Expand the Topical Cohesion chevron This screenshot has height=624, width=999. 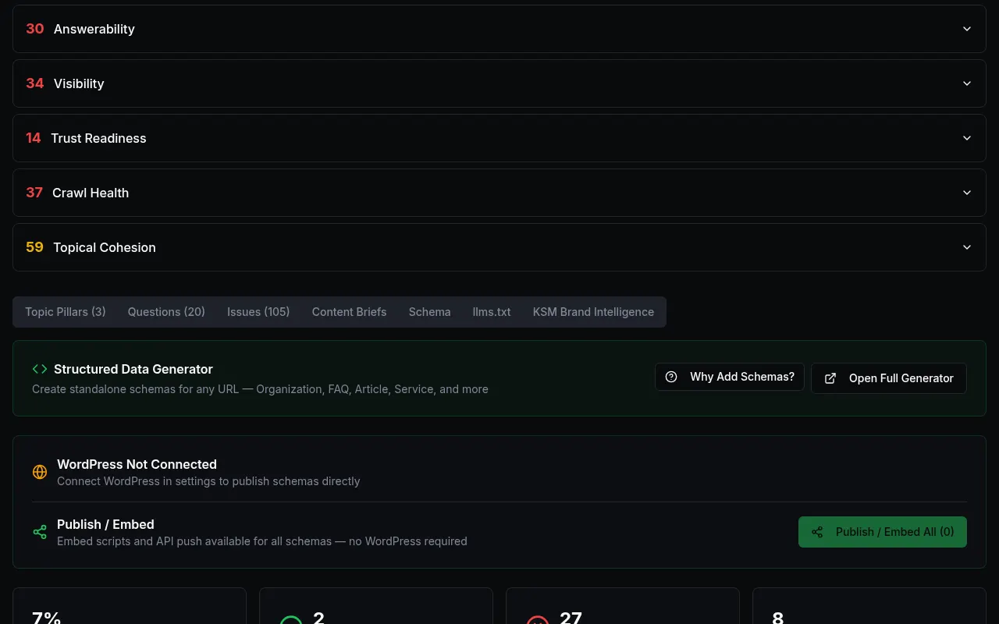[967, 247]
